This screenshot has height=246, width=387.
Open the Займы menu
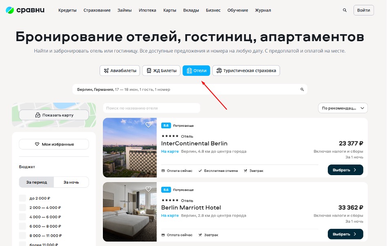click(x=125, y=10)
